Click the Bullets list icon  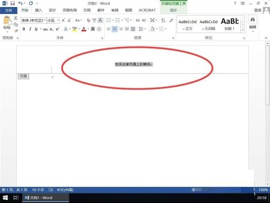click(x=109, y=20)
